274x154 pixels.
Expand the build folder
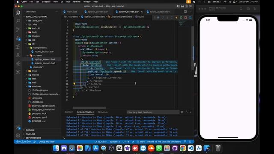coord(34,32)
